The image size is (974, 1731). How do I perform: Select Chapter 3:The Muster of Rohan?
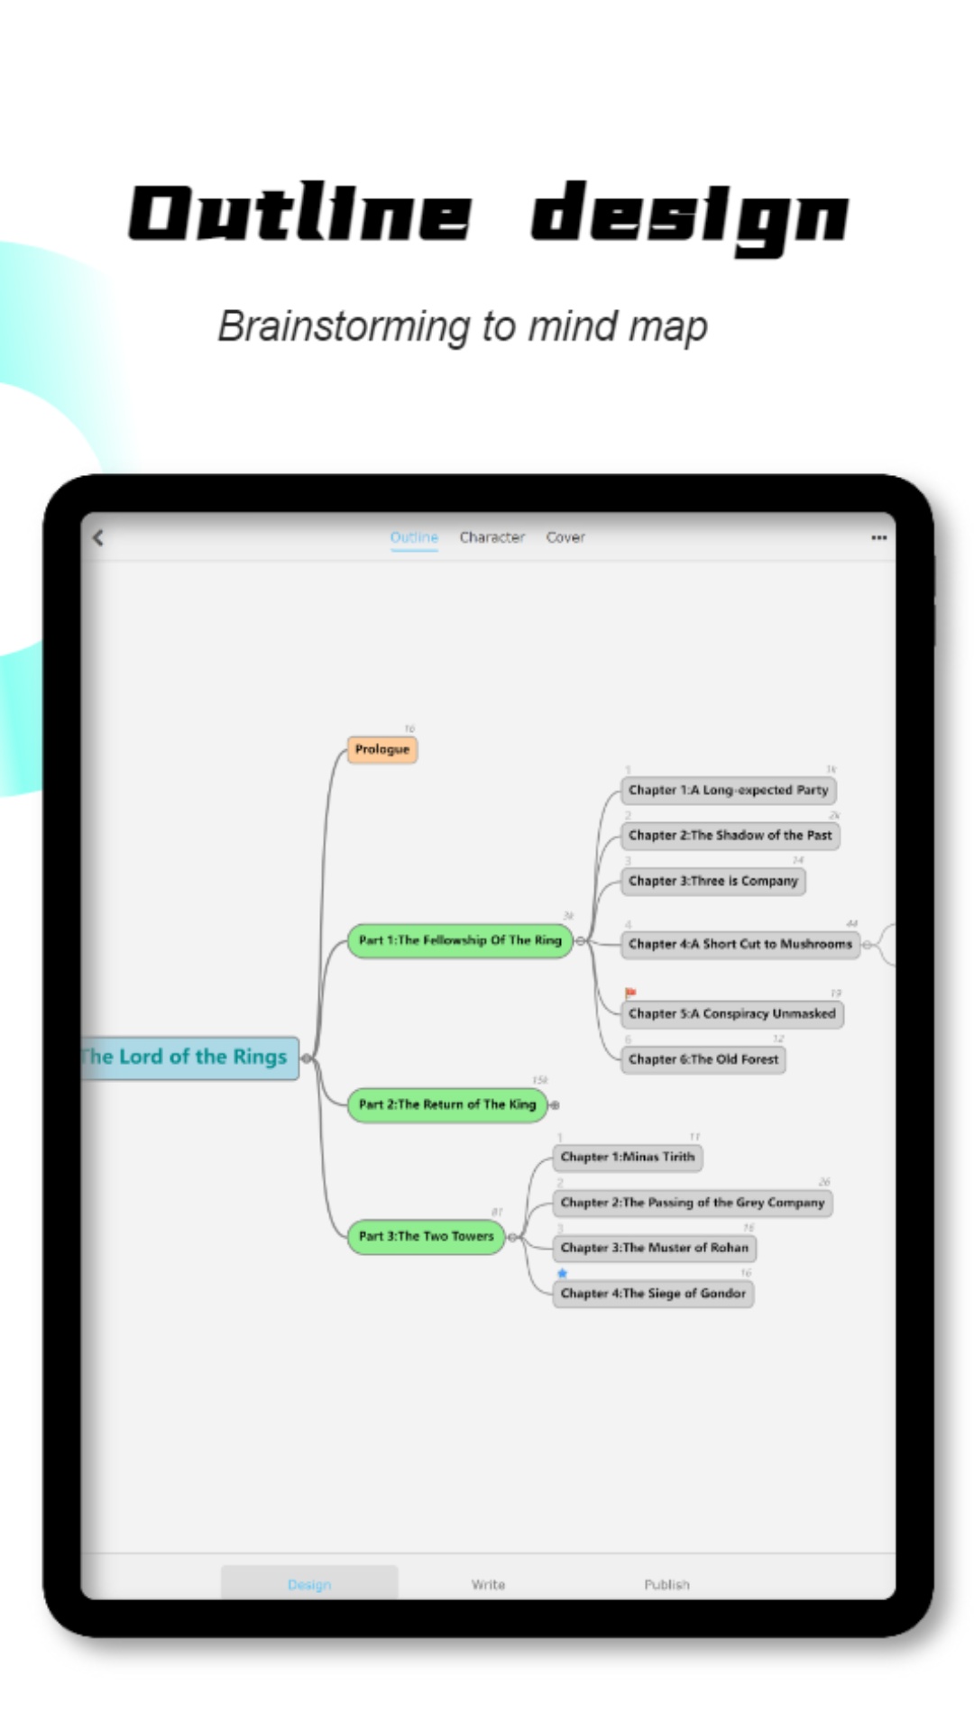(x=655, y=1248)
